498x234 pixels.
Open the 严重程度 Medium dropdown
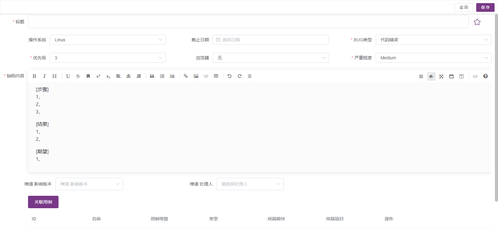click(434, 58)
